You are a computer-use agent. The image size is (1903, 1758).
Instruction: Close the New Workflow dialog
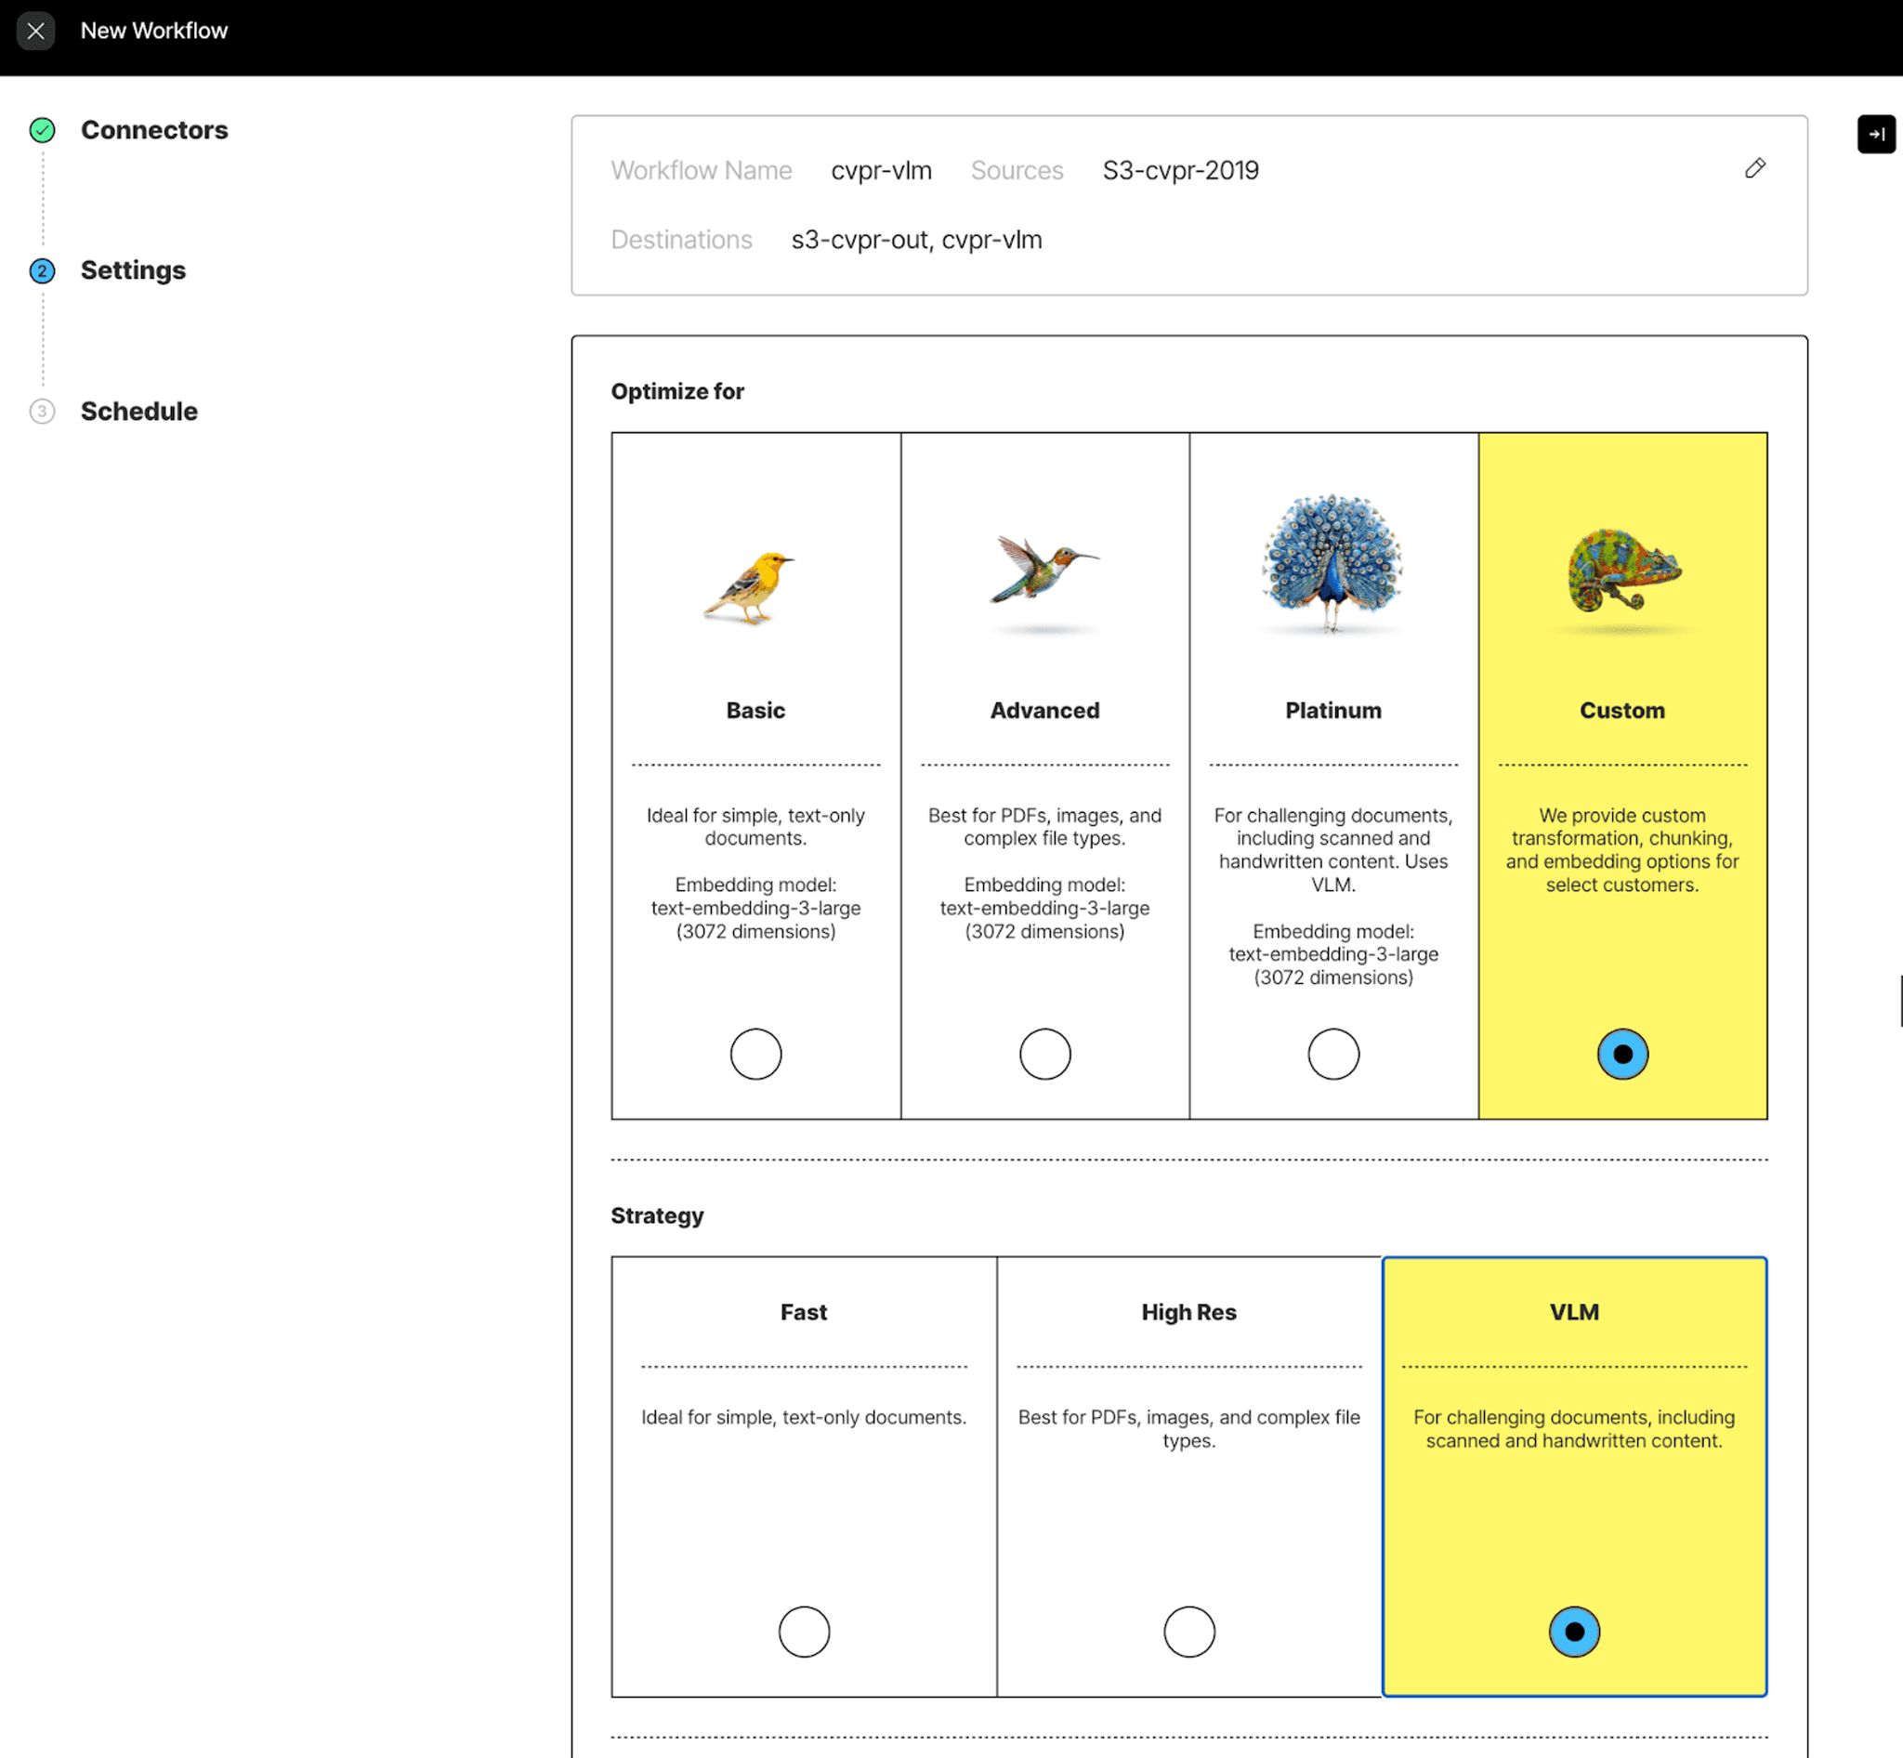(x=35, y=31)
